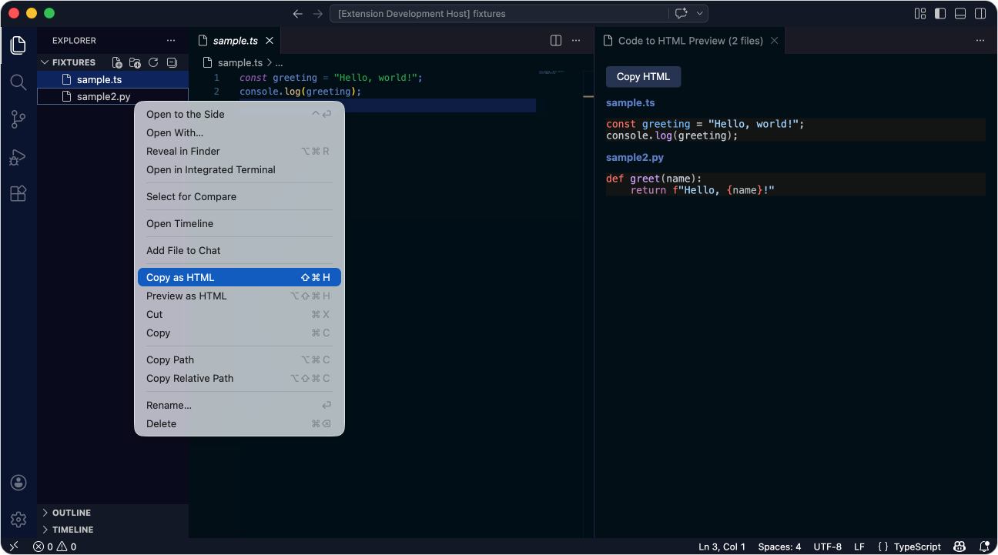Screen dimensions: 998x555
Task: Open the Copilot status icon in status bar
Action: coord(960,547)
